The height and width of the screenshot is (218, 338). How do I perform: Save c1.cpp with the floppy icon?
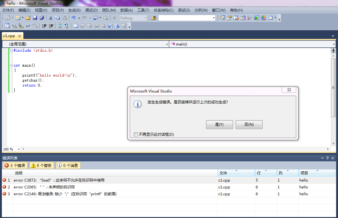tap(35, 18)
